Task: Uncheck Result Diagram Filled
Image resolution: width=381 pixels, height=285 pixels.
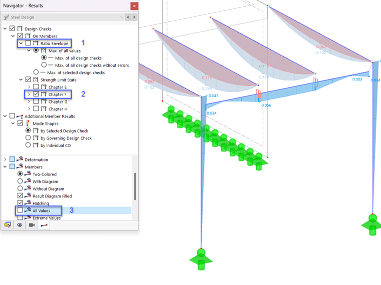Action: (20, 196)
